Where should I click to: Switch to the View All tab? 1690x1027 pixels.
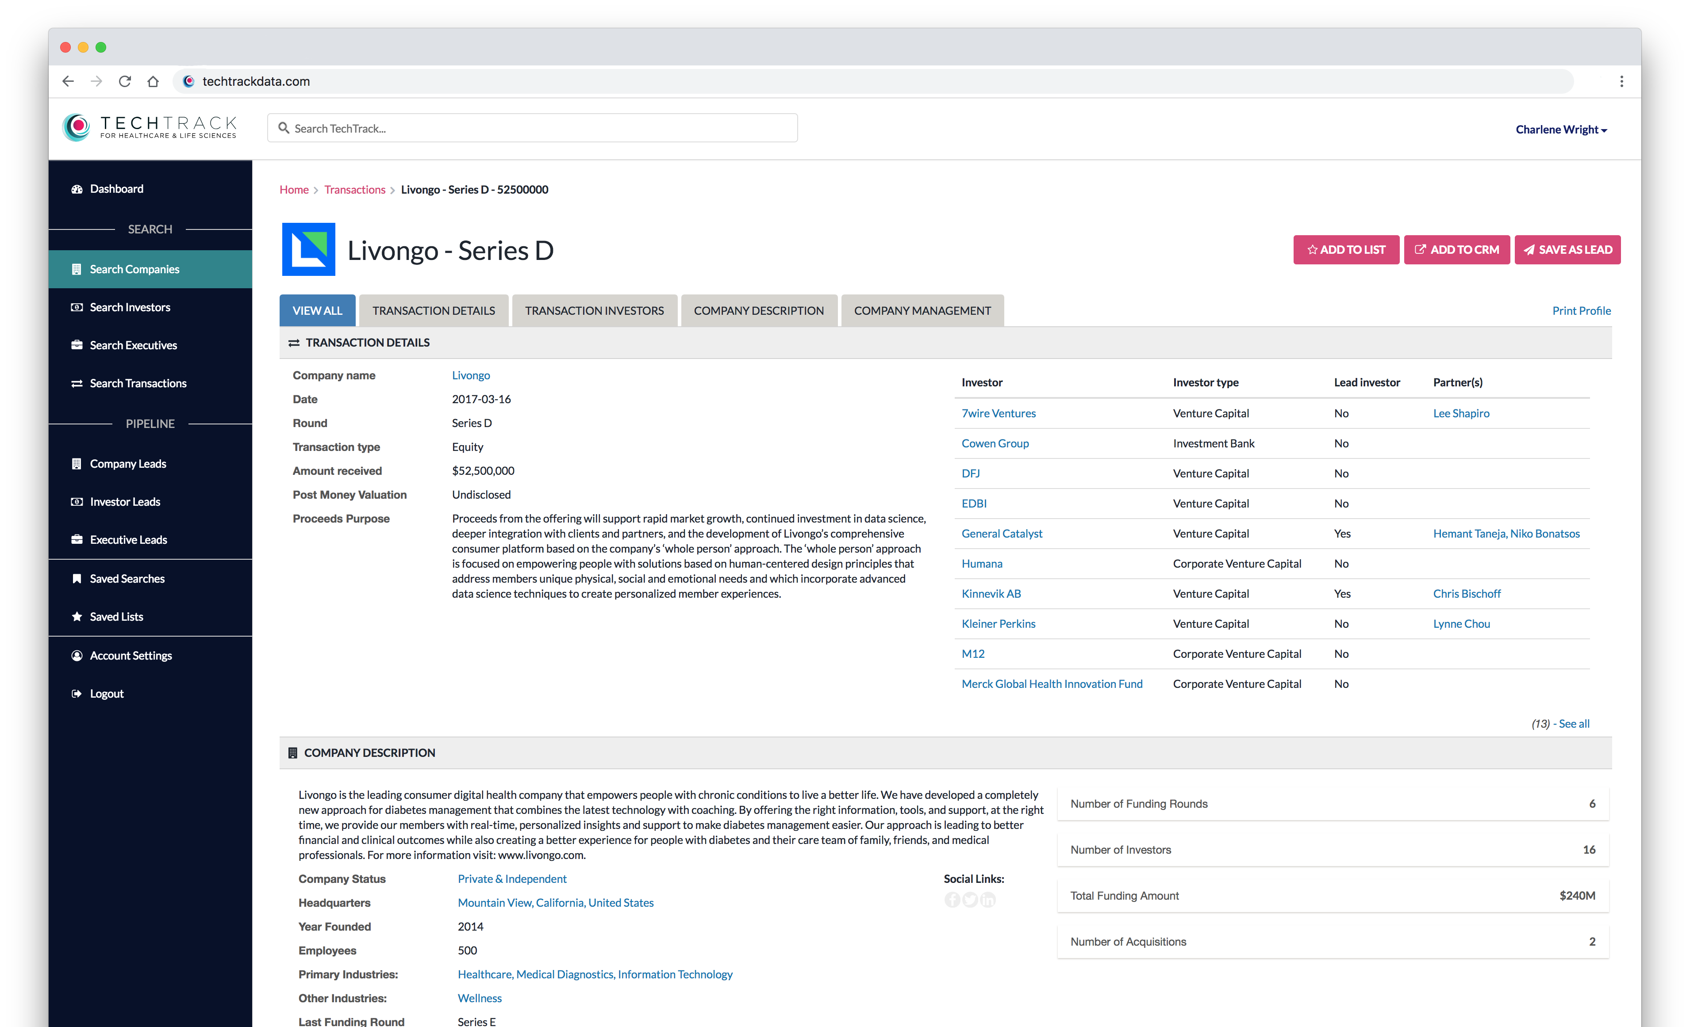[x=318, y=310]
